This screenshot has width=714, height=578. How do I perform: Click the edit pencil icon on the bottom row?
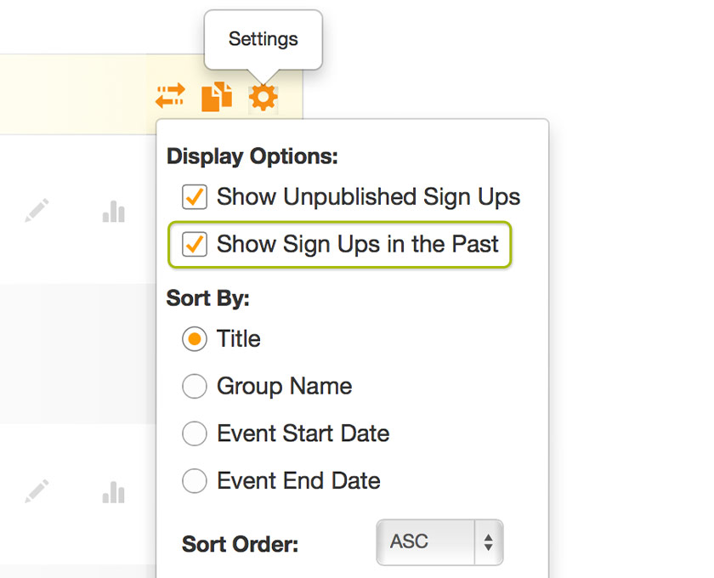tap(37, 490)
